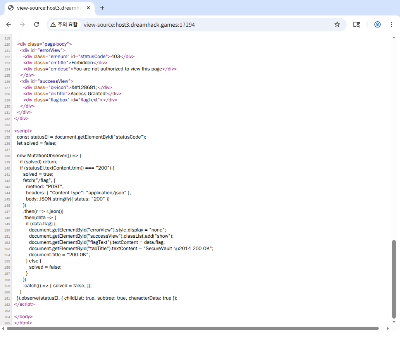Click the 'solved = true;' line

38,174
